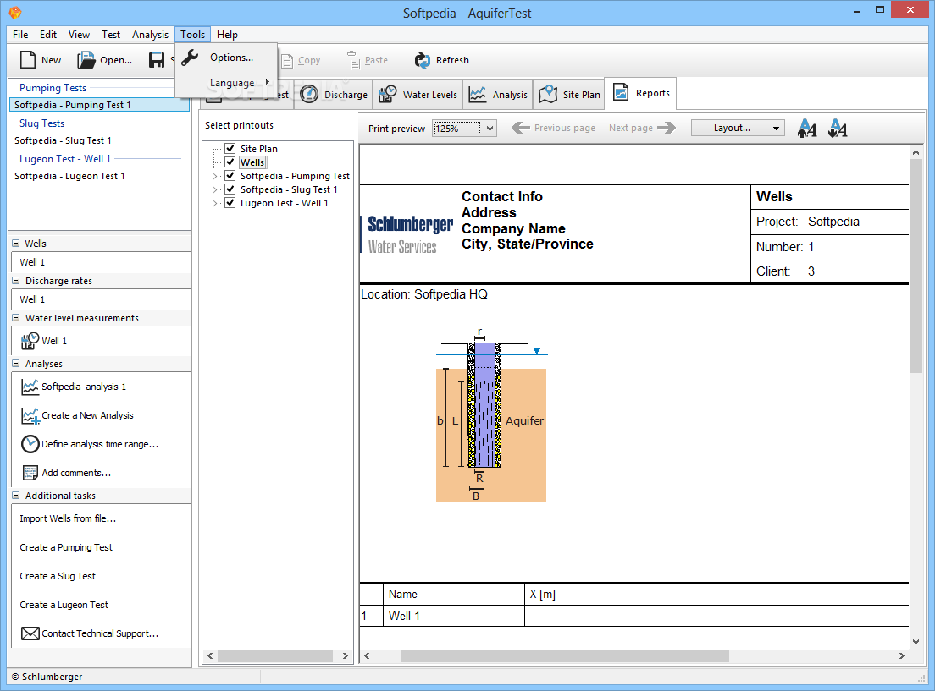Click the Reports tab icon
This screenshot has width=935, height=691.
tap(621, 92)
